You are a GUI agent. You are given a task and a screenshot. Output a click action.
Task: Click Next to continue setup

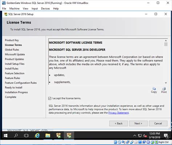[x=138, y=124]
